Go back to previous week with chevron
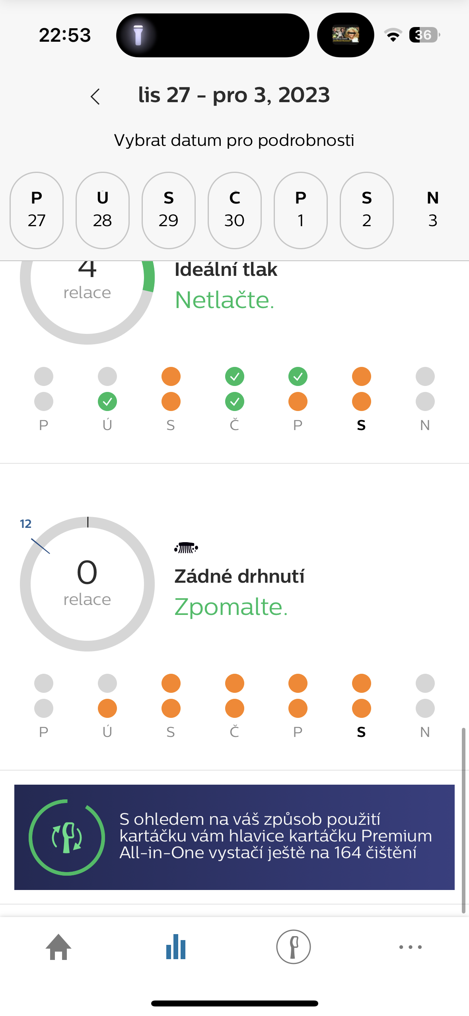Screen dimensions: 469x1016 [95, 96]
